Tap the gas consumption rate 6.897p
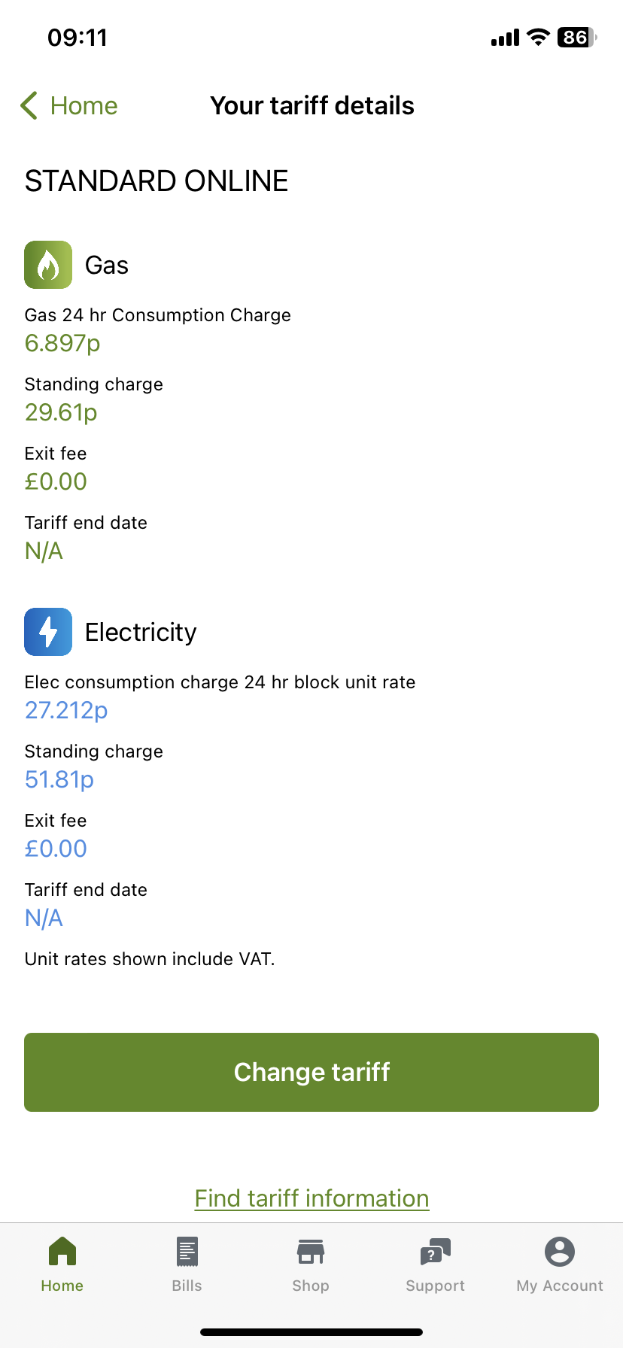Image resolution: width=623 pixels, height=1348 pixels. tap(62, 343)
